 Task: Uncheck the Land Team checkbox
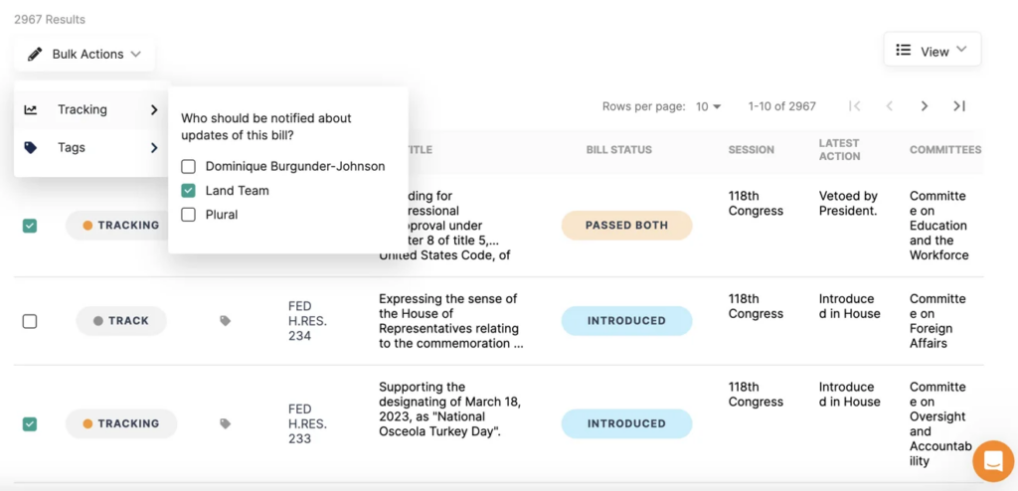pyautogui.click(x=188, y=191)
